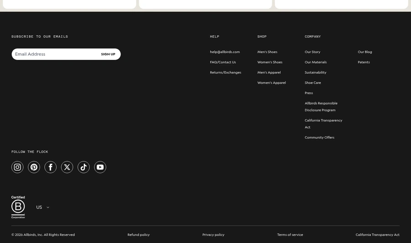Open Allbirds Responsible Disclosure Program link
Viewport: 411px width, 243px height.
click(321, 107)
